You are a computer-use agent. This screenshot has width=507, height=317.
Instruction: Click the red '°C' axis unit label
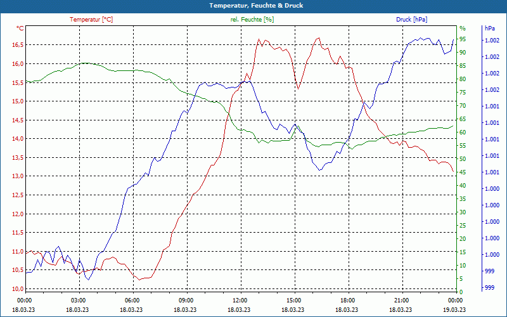click(20, 29)
